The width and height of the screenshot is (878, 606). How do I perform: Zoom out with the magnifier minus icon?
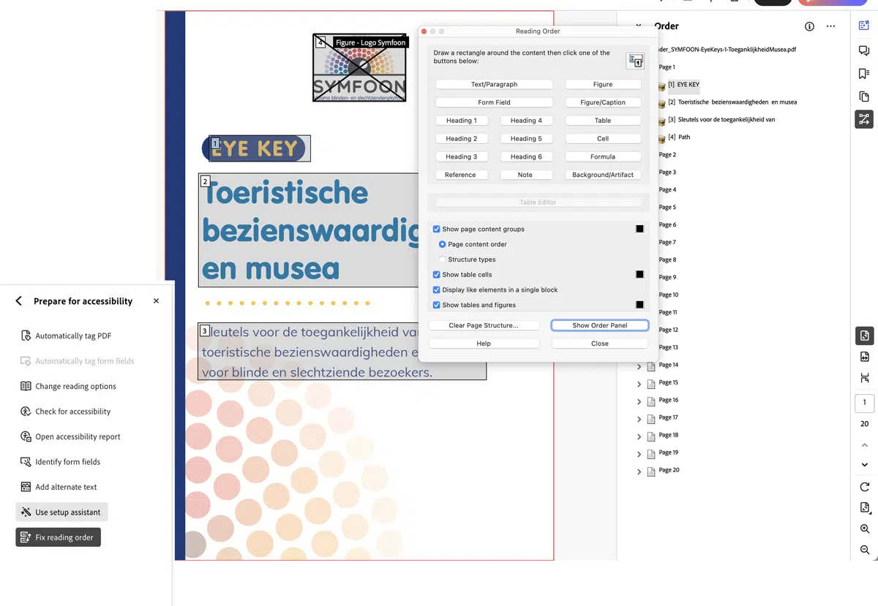pyautogui.click(x=864, y=550)
